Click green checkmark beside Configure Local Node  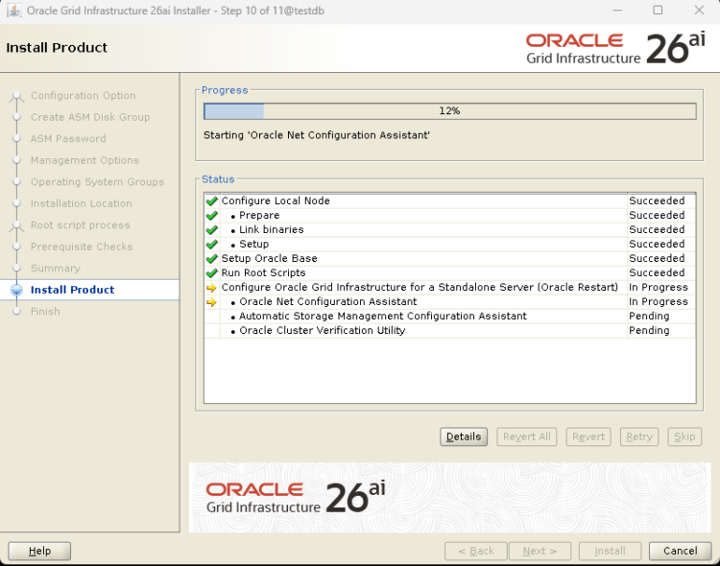(212, 201)
